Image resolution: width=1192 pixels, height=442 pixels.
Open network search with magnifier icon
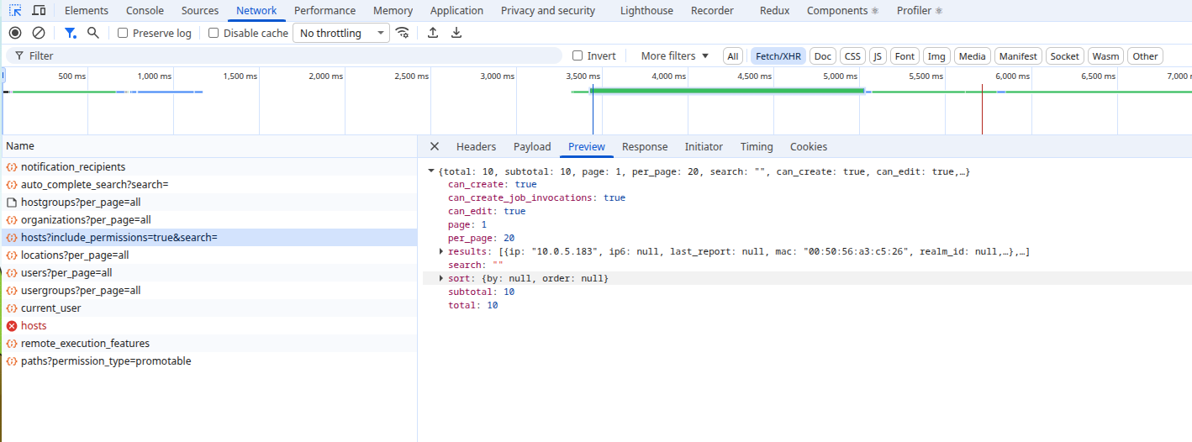[x=93, y=33]
